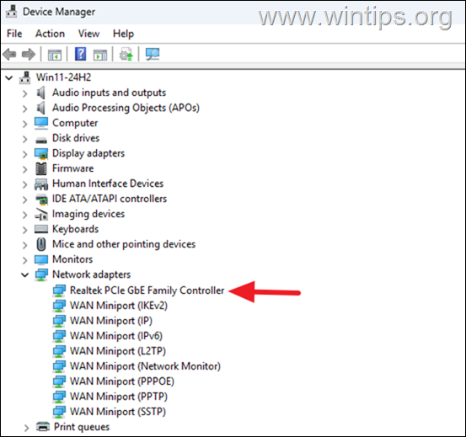Click Show/Hide Console Tree toolbar icon
Viewport: 466px width, 437px height.
click(x=55, y=55)
